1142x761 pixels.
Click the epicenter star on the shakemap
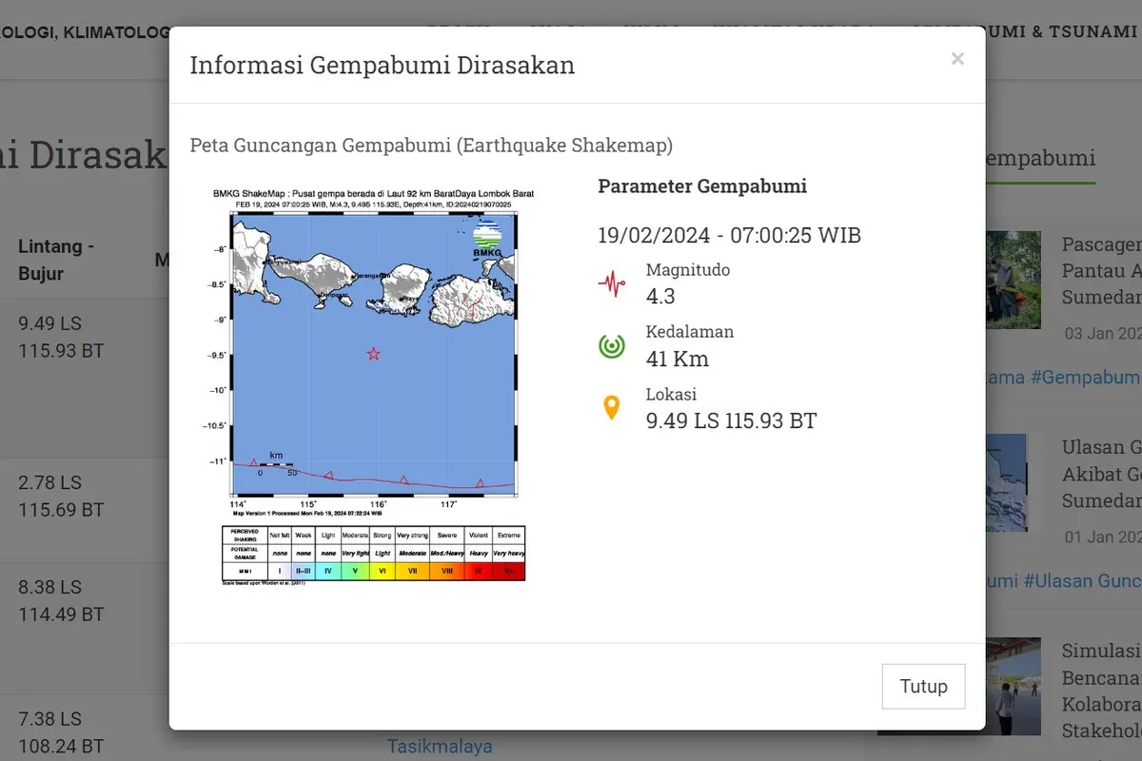(373, 354)
